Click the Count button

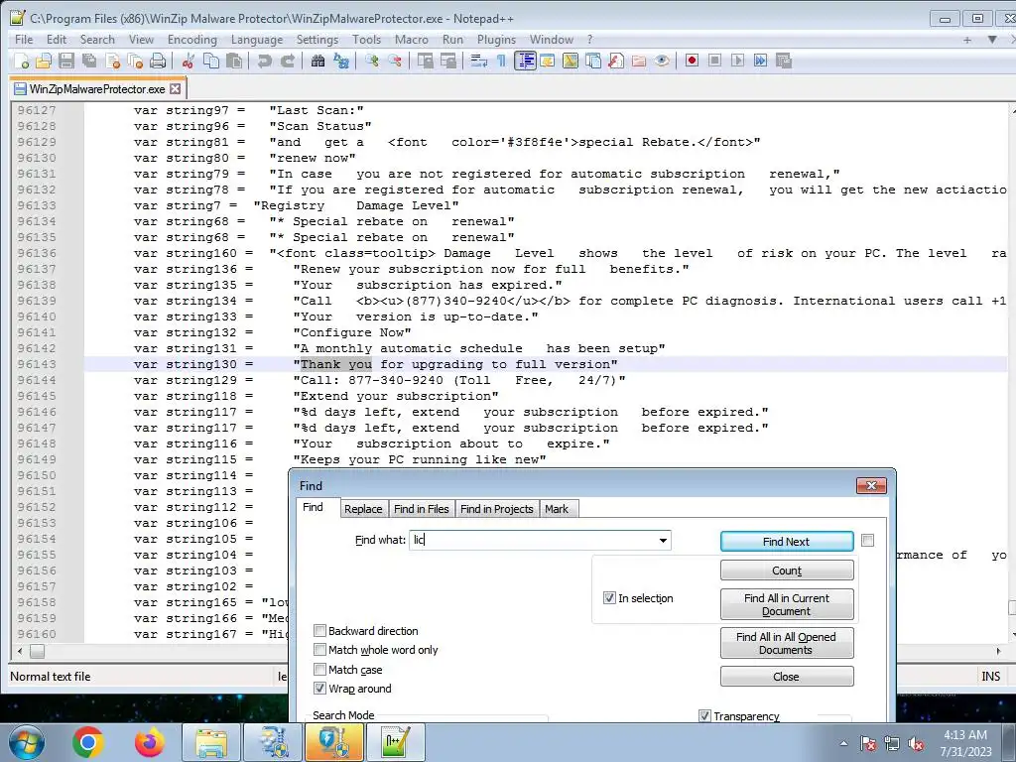(787, 571)
